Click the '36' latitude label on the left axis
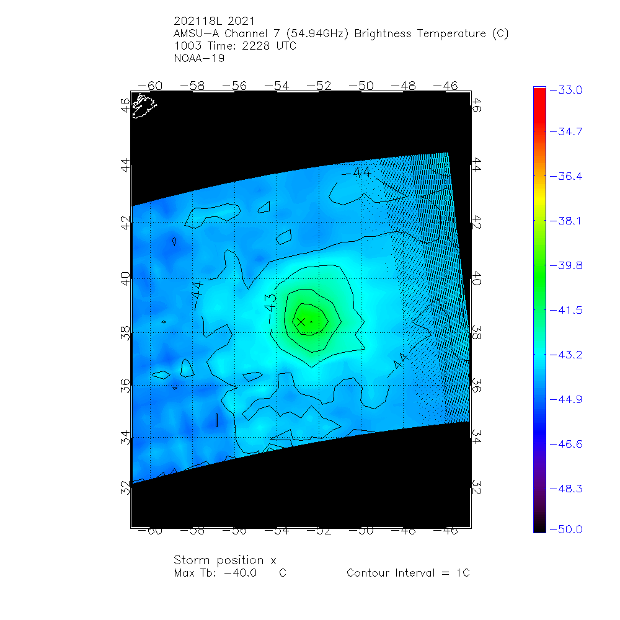Screen dimensions: 620x620 click(125, 386)
